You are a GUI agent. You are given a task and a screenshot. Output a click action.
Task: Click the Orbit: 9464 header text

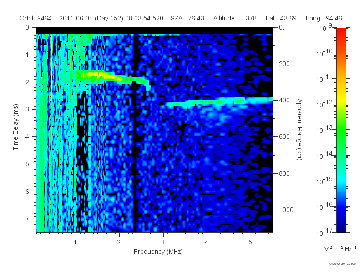click(x=35, y=18)
